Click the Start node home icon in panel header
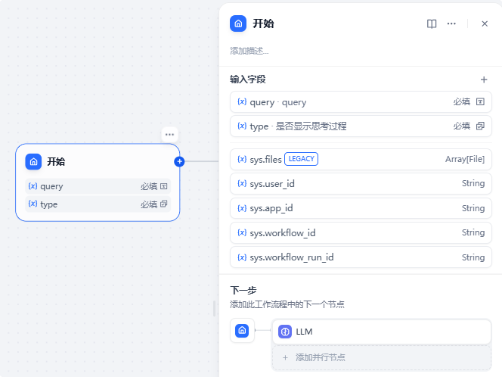Screen dimensions: 502x377 coord(238,23)
